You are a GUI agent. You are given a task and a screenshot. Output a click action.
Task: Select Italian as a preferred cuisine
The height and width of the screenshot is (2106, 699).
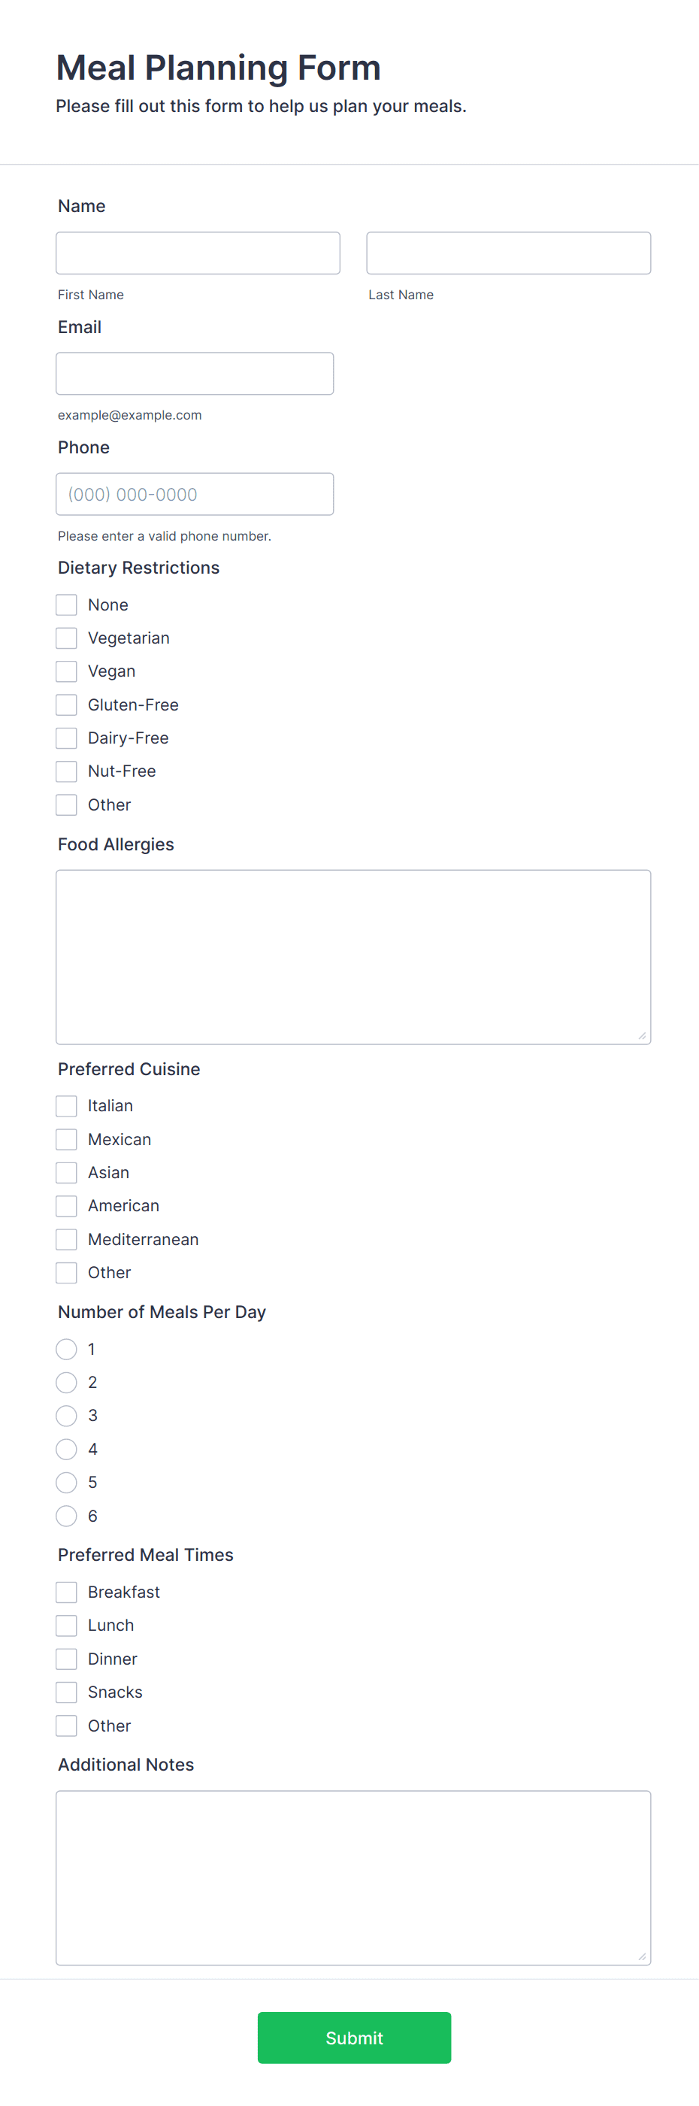point(66,1105)
